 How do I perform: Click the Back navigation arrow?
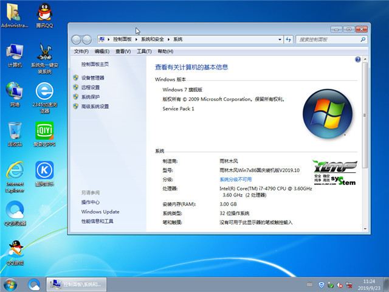(x=76, y=40)
